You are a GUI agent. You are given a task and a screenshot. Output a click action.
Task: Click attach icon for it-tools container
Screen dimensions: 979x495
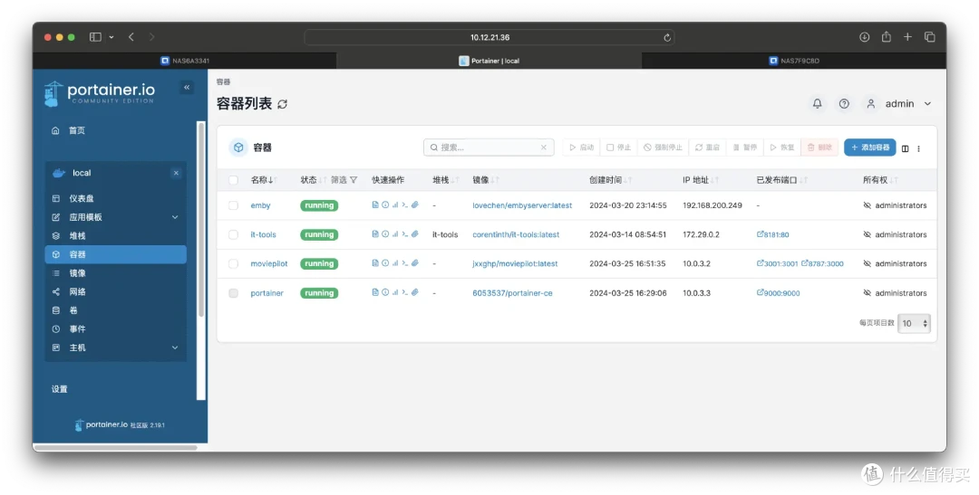click(x=414, y=233)
